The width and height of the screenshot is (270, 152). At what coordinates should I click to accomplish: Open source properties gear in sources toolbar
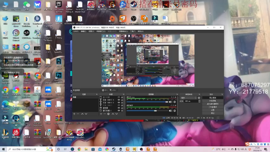click(108, 114)
